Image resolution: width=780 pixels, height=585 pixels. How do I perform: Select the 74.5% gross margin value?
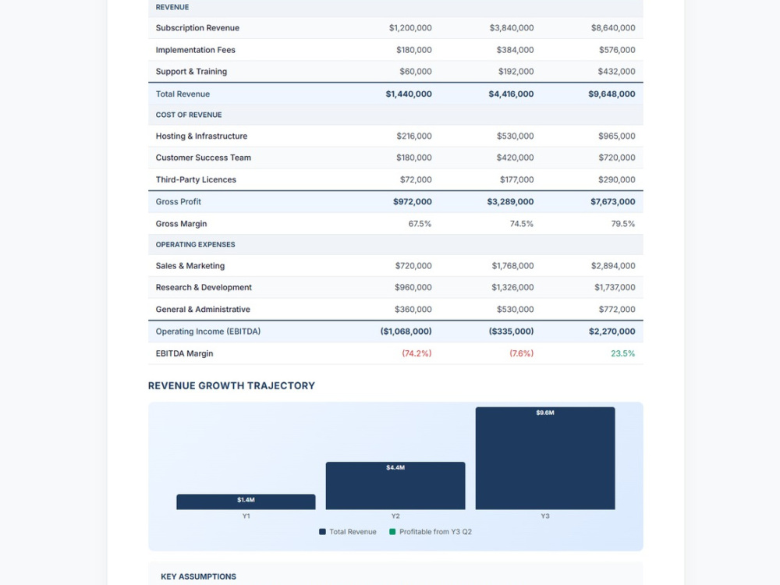point(521,223)
